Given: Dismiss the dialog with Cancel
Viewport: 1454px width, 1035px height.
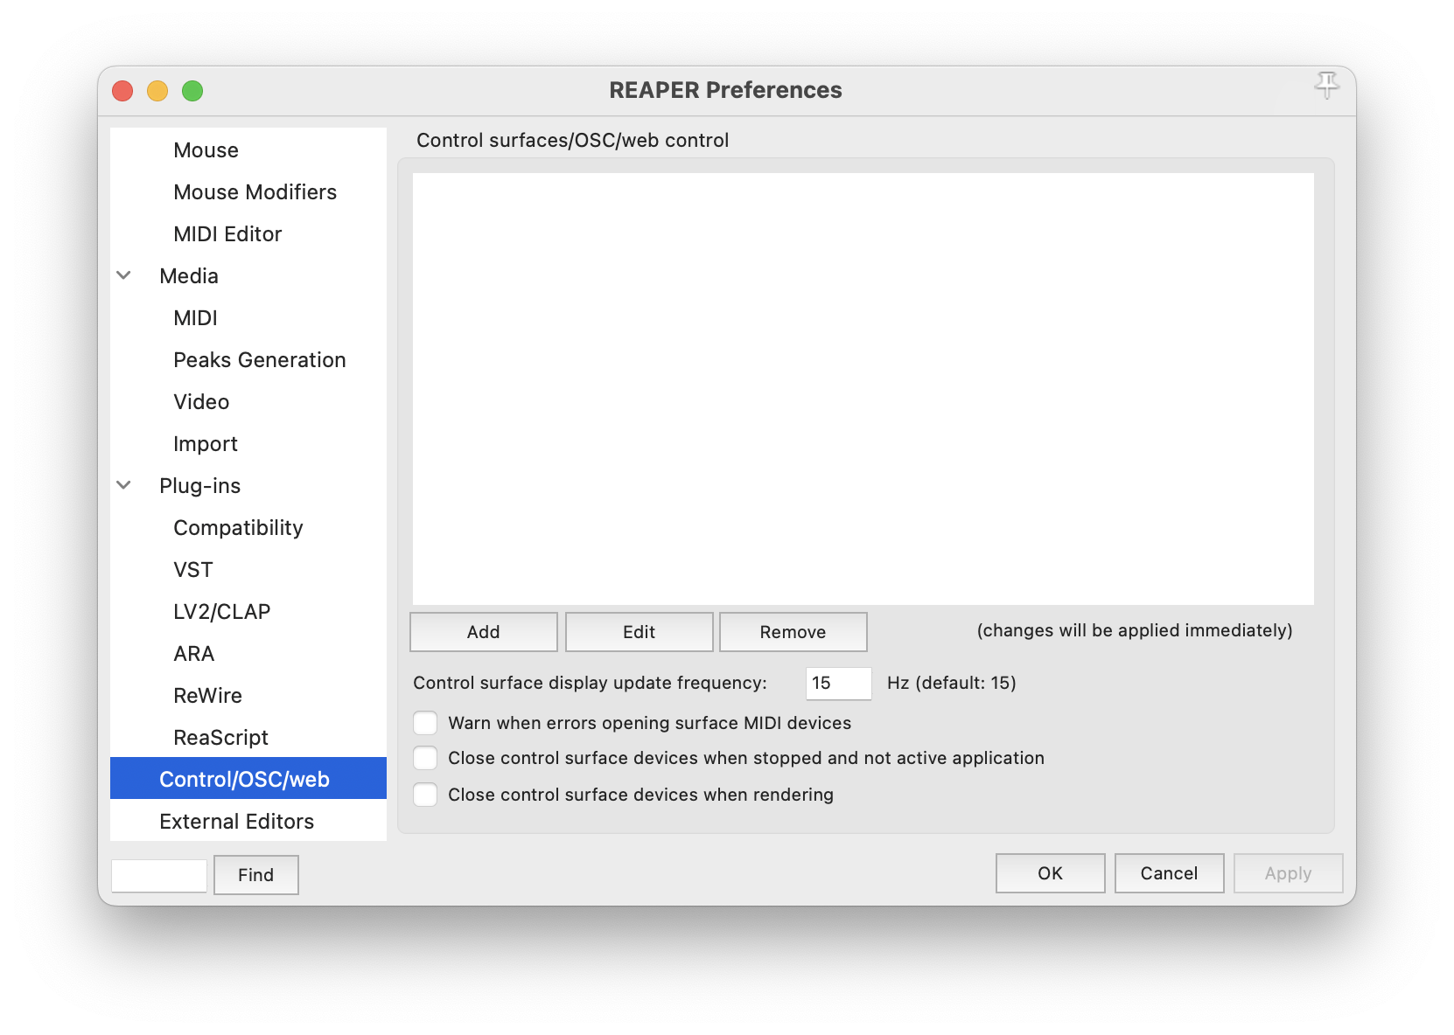Looking at the screenshot, I should pos(1170,873).
